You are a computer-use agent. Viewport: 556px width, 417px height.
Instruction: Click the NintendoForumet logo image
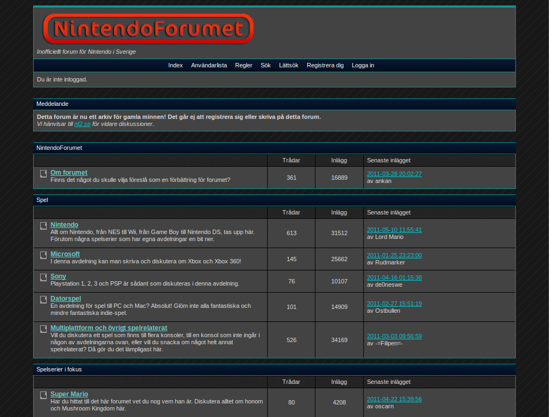click(x=148, y=29)
